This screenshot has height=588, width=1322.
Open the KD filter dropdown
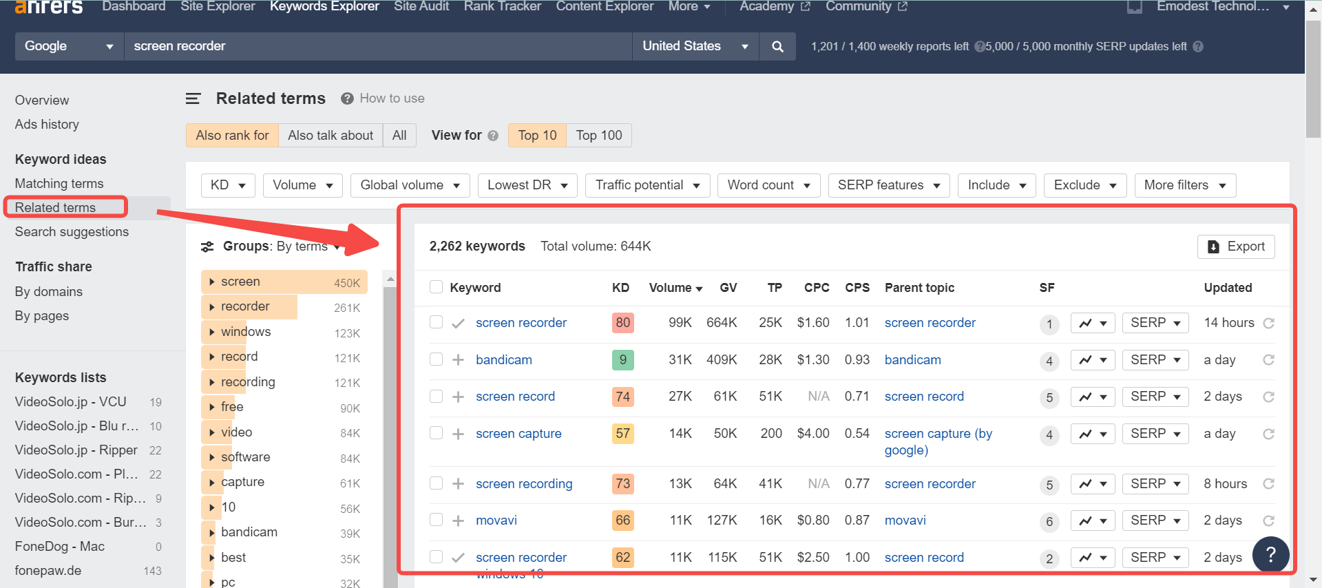[x=228, y=185]
